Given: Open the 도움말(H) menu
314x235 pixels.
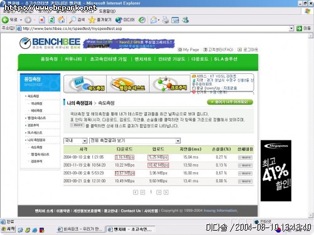Looking at the screenshot, I should 107,11.
